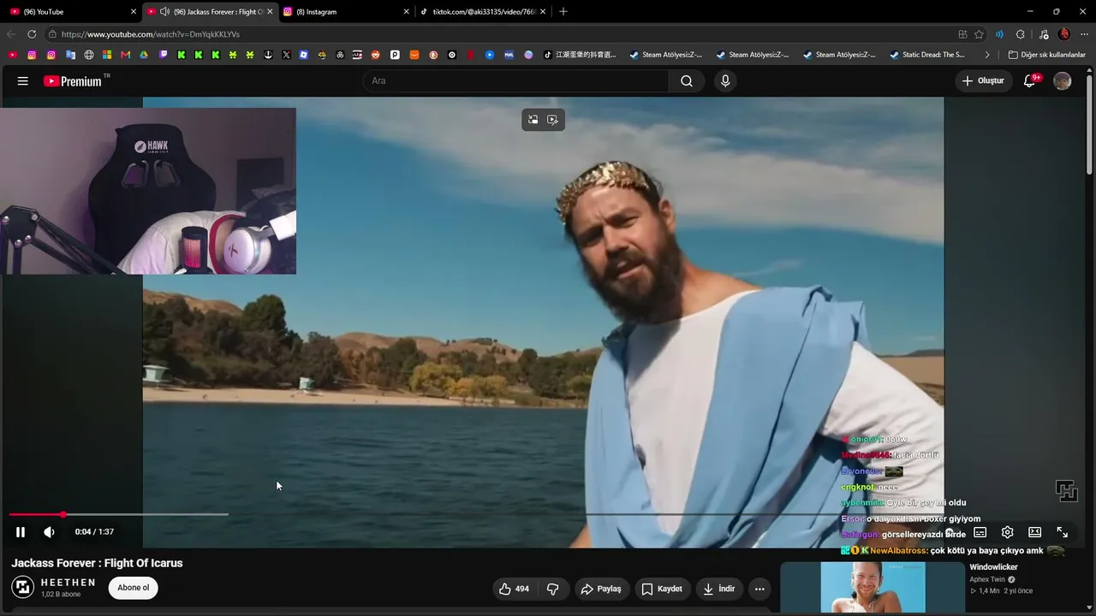Open the X bookmark icon
Viewport: 1096px width, 616px height.
[286, 55]
